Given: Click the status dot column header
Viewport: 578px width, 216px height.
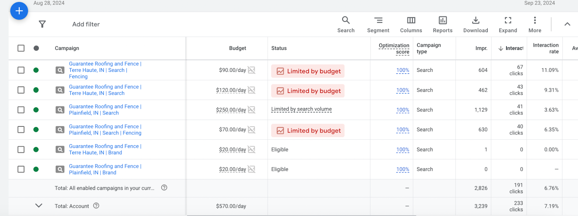Looking at the screenshot, I should 36,48.
